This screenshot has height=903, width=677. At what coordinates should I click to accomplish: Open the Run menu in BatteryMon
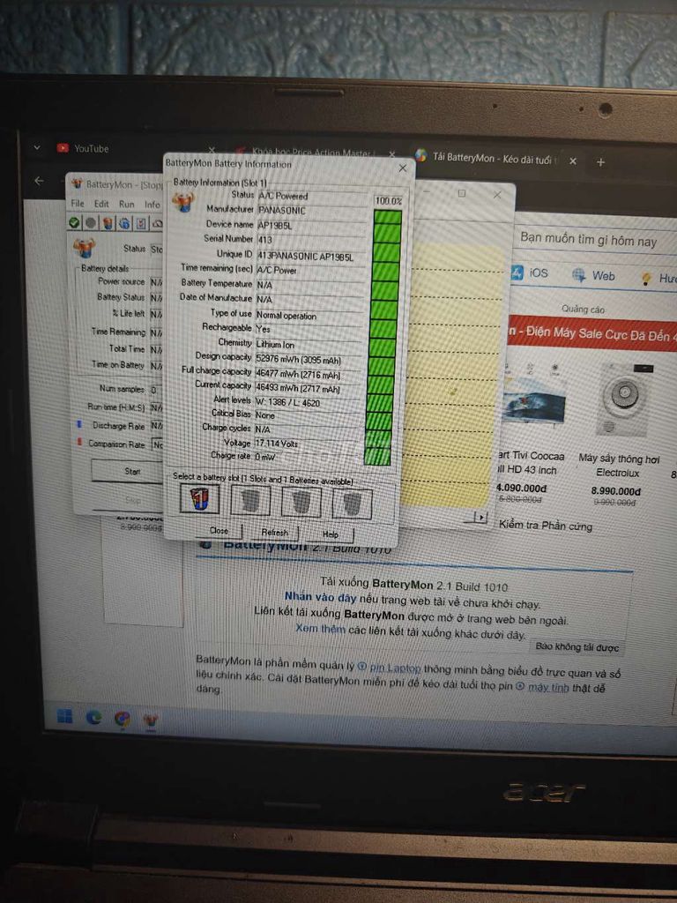(127, 204)
